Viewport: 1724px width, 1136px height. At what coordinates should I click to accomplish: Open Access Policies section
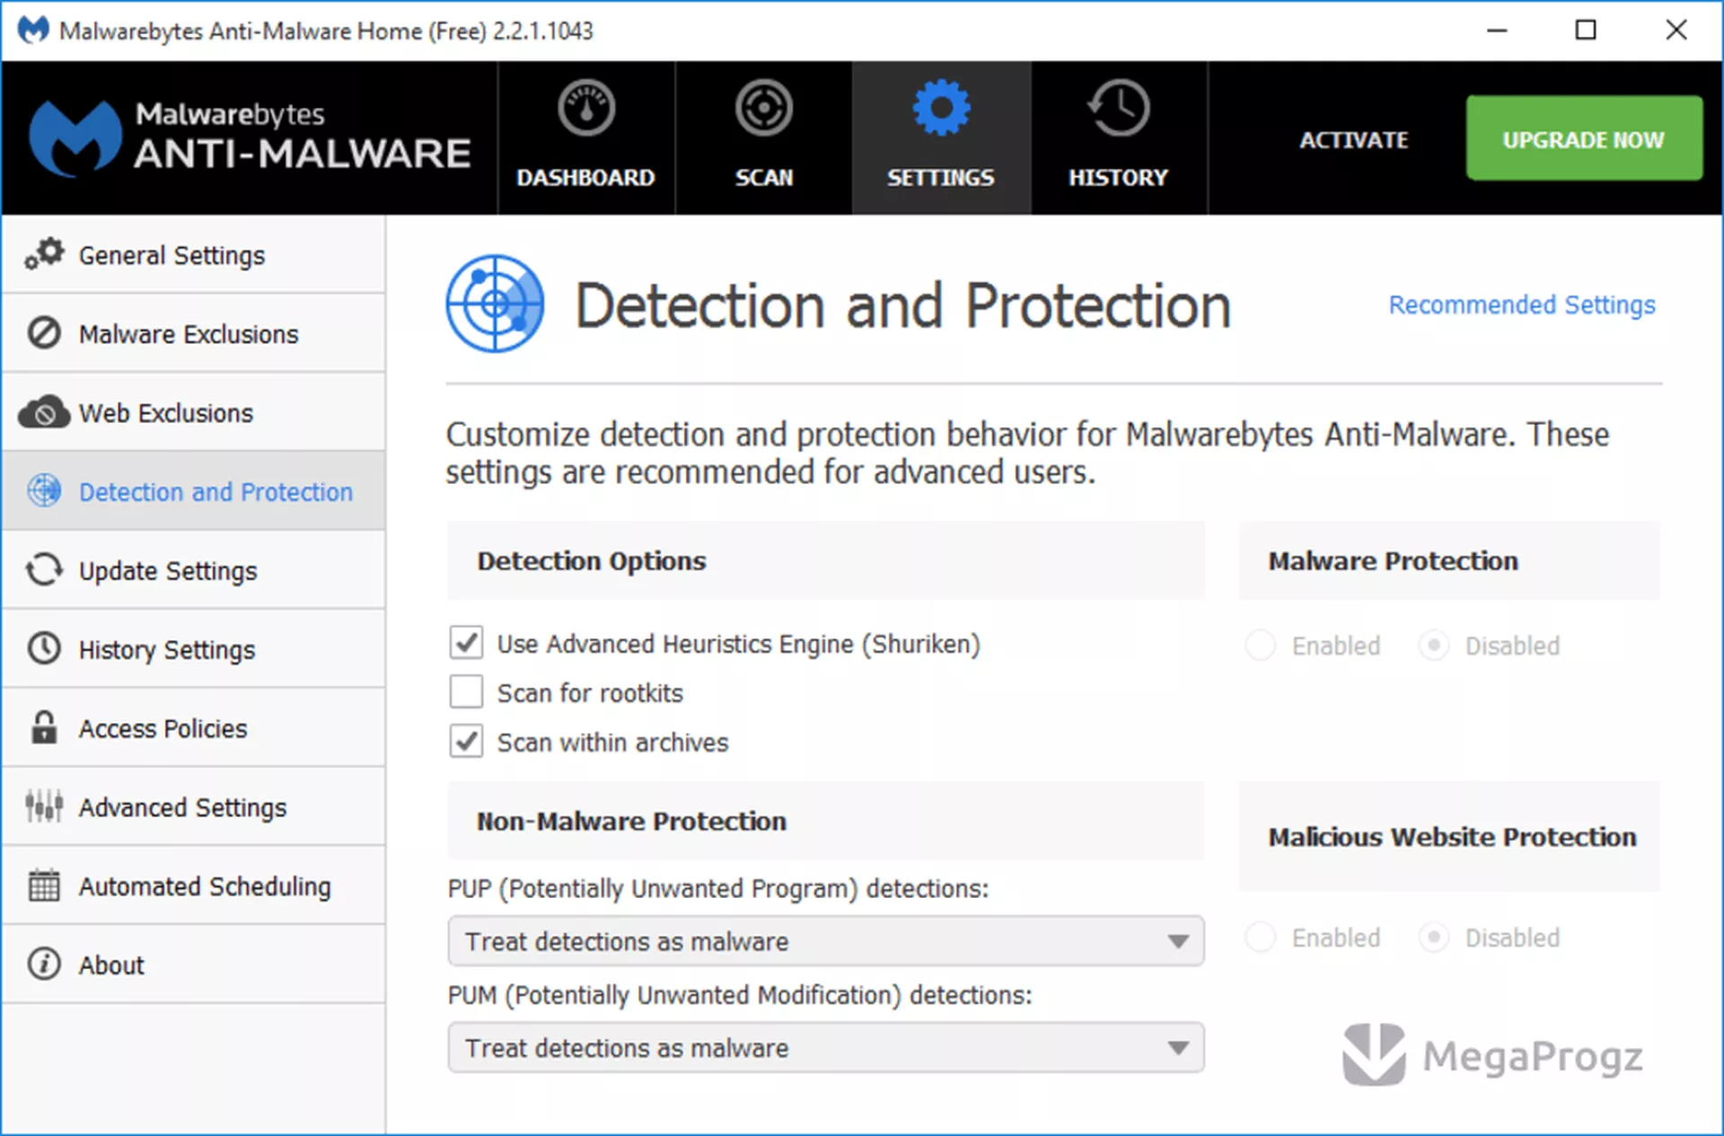193,728
